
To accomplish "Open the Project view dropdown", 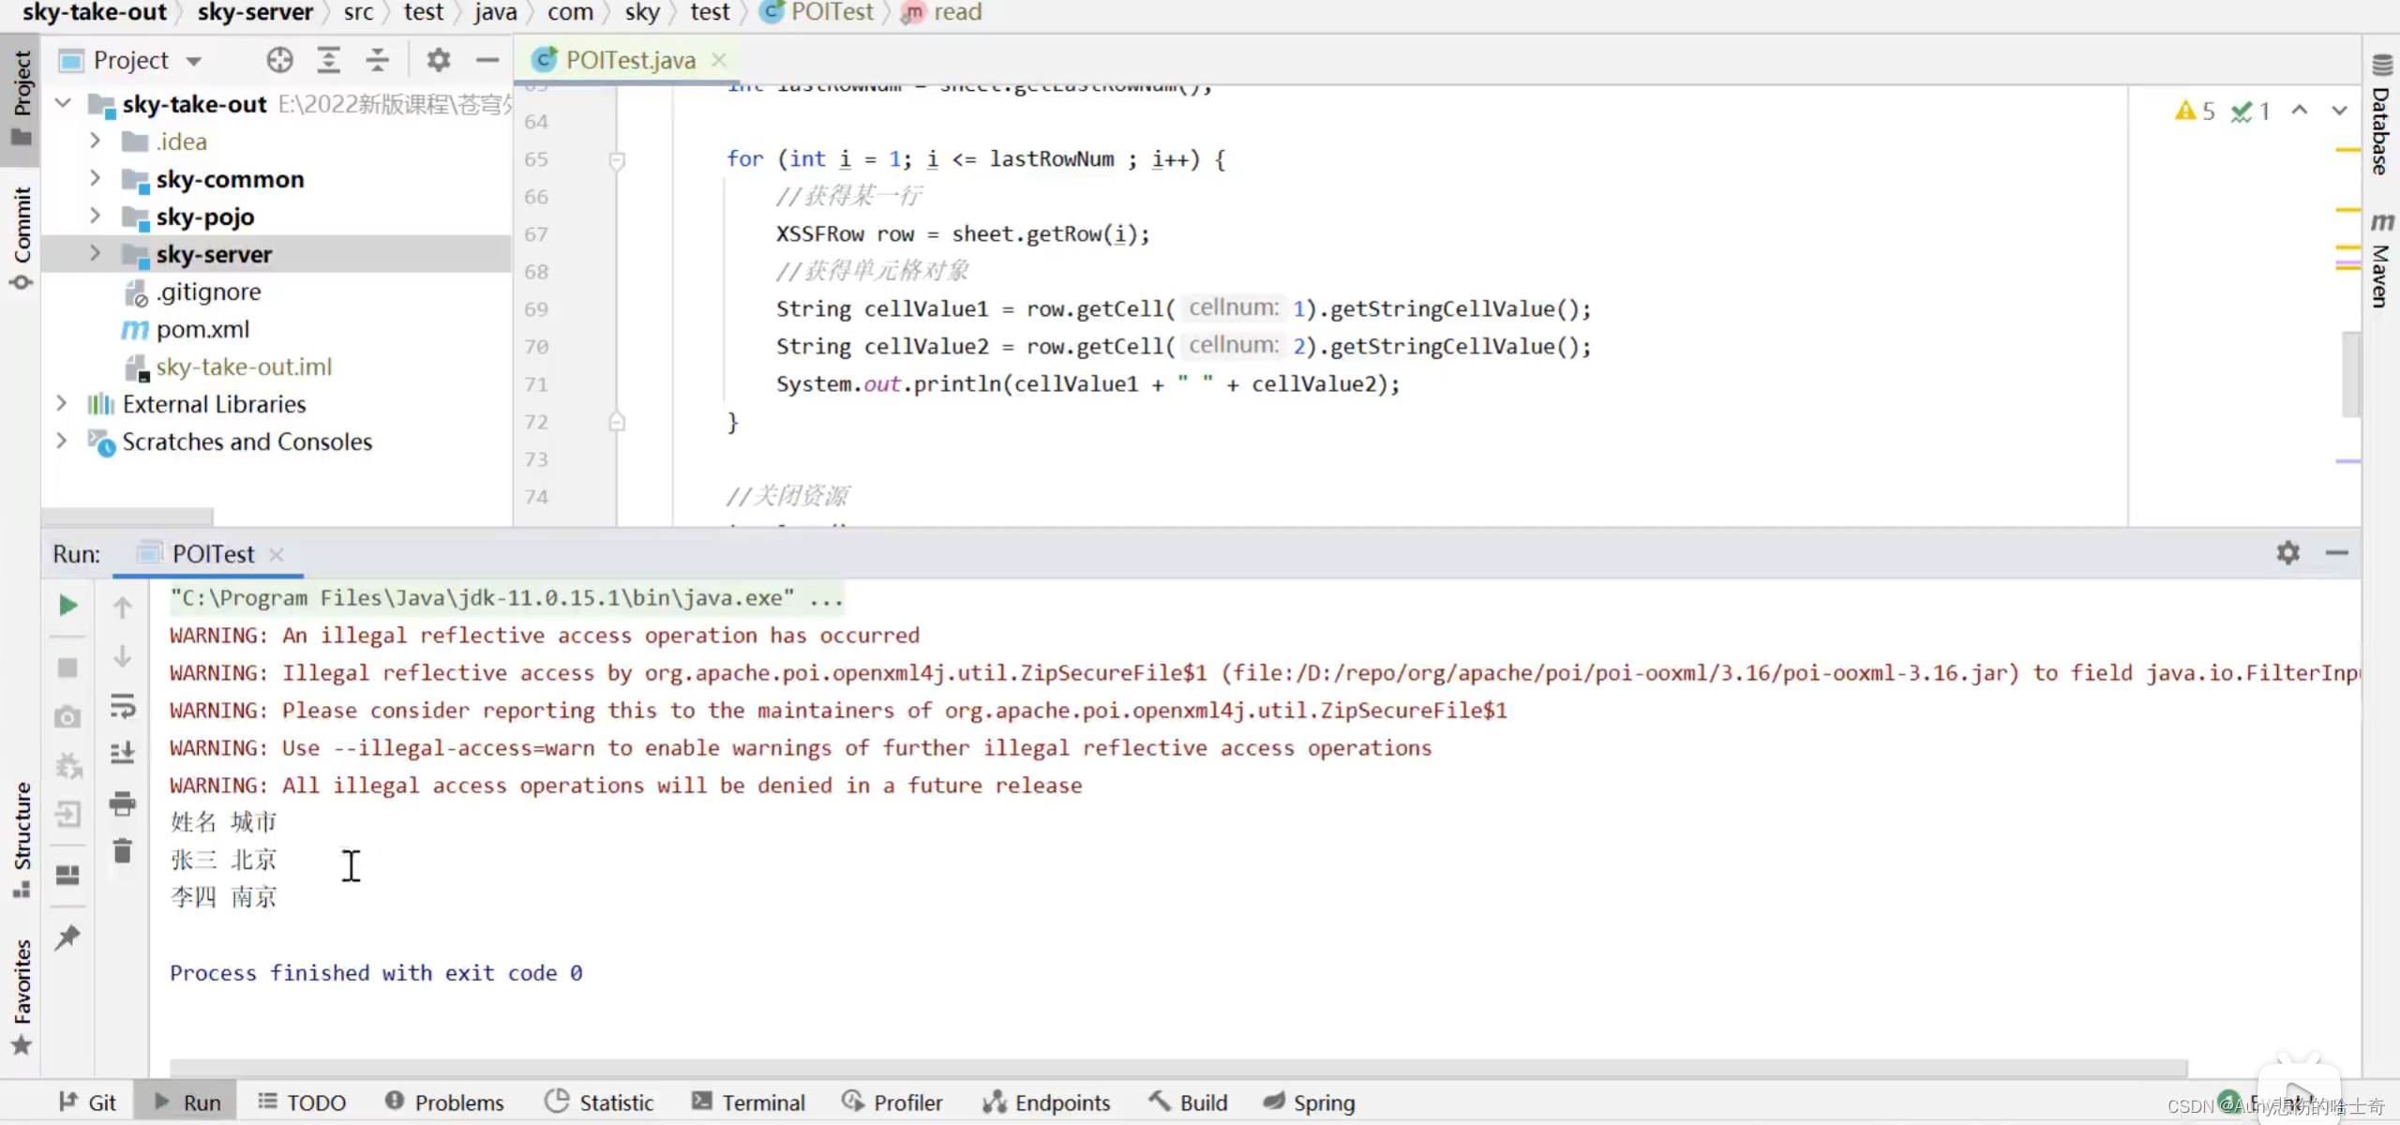I will (x=194, y=61).
